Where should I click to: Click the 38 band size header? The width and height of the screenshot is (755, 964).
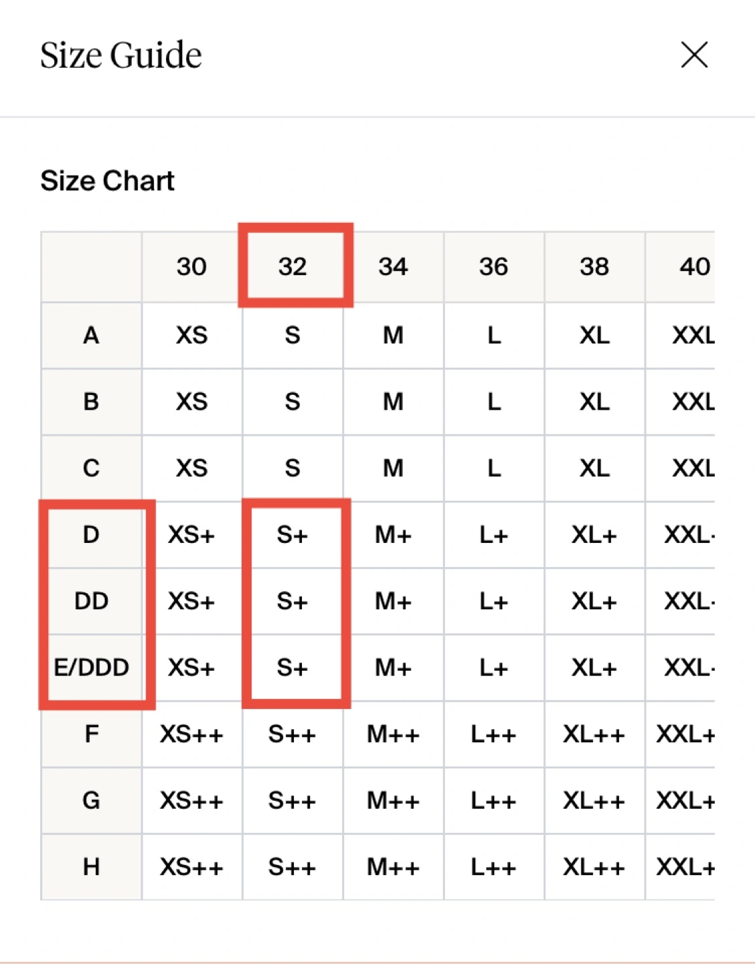594,266
